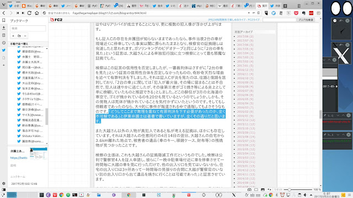Open the closed tabs trash can
Image resolution: width=353 pixels, height=198 pixels.
pyautogui.click(x=299, y=6)
